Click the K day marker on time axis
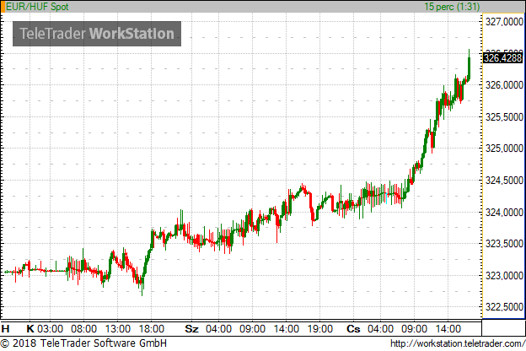This screenshot has width=526, height=351. point(30,328)
